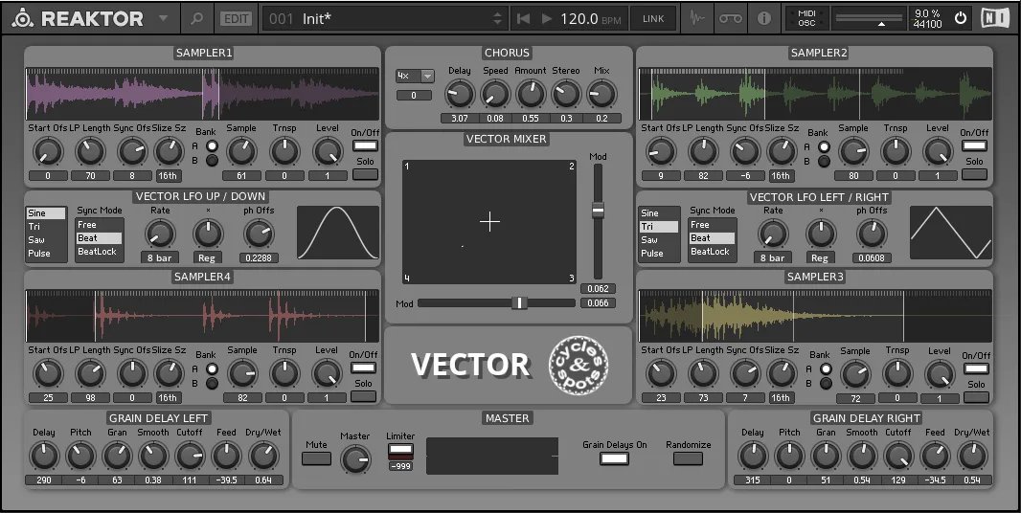Click the audio engine power icon
The image size is (1021, 513).
[961, 18]
